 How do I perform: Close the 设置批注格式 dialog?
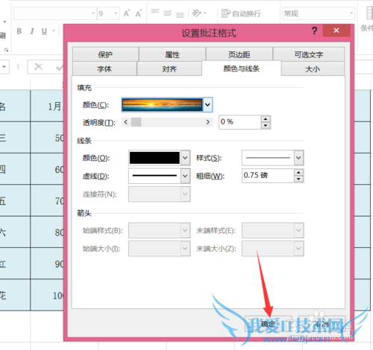(x=336, y=31)
